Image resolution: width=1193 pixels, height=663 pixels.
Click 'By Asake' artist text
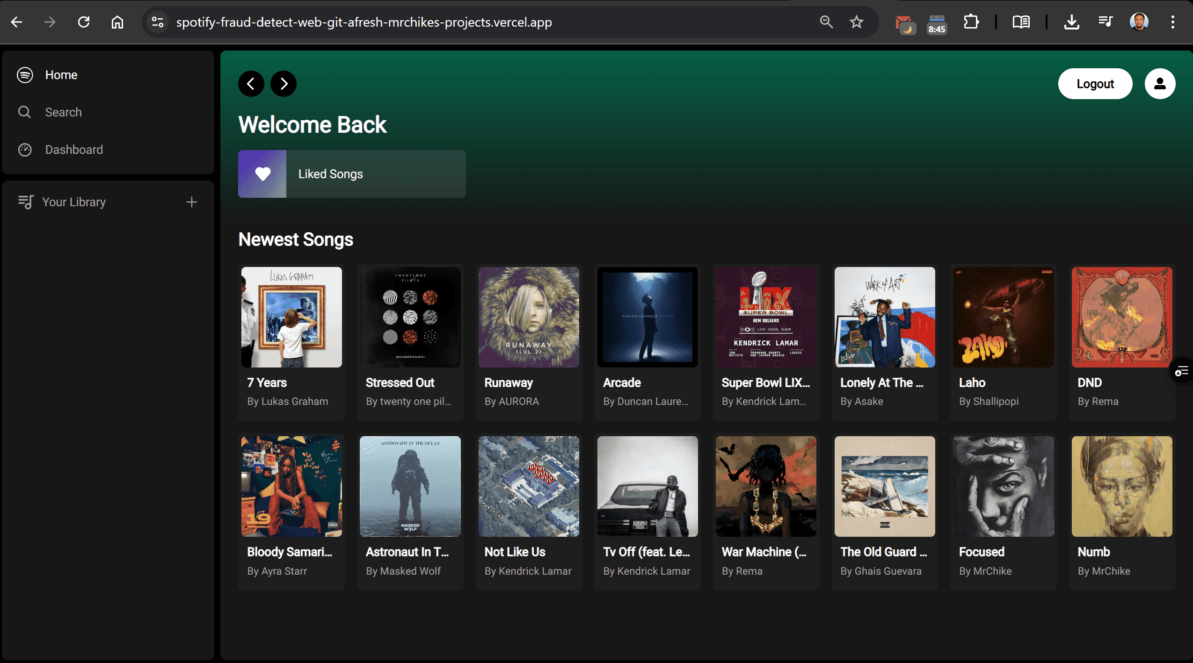[x=862, y=401]
